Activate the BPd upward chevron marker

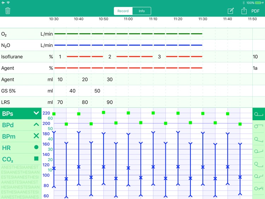tap(36, 125)
